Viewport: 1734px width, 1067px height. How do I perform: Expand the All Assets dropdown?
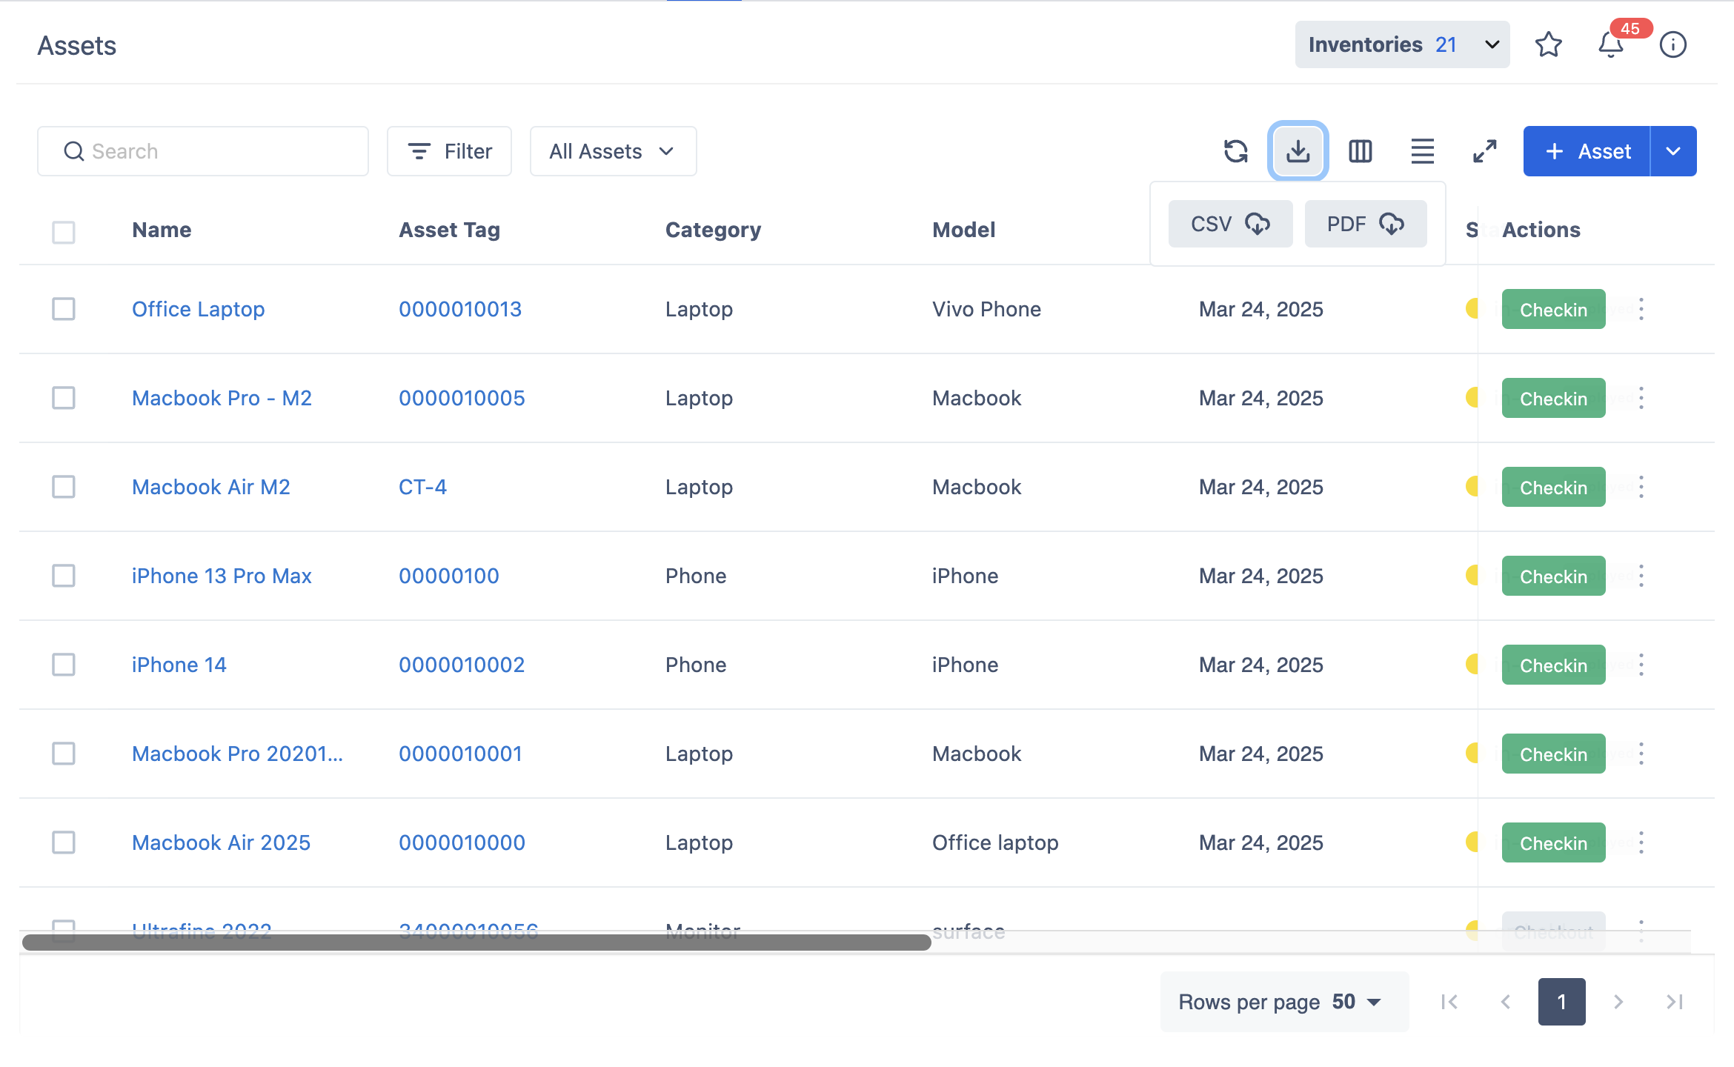click(x=613, y=151)
